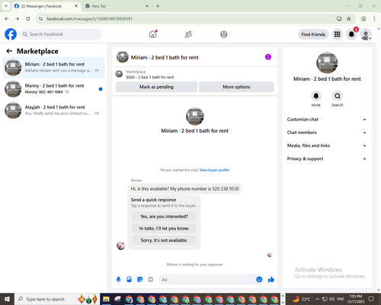Open the tab search dropdown in Chrome

(x=6, y=6)
